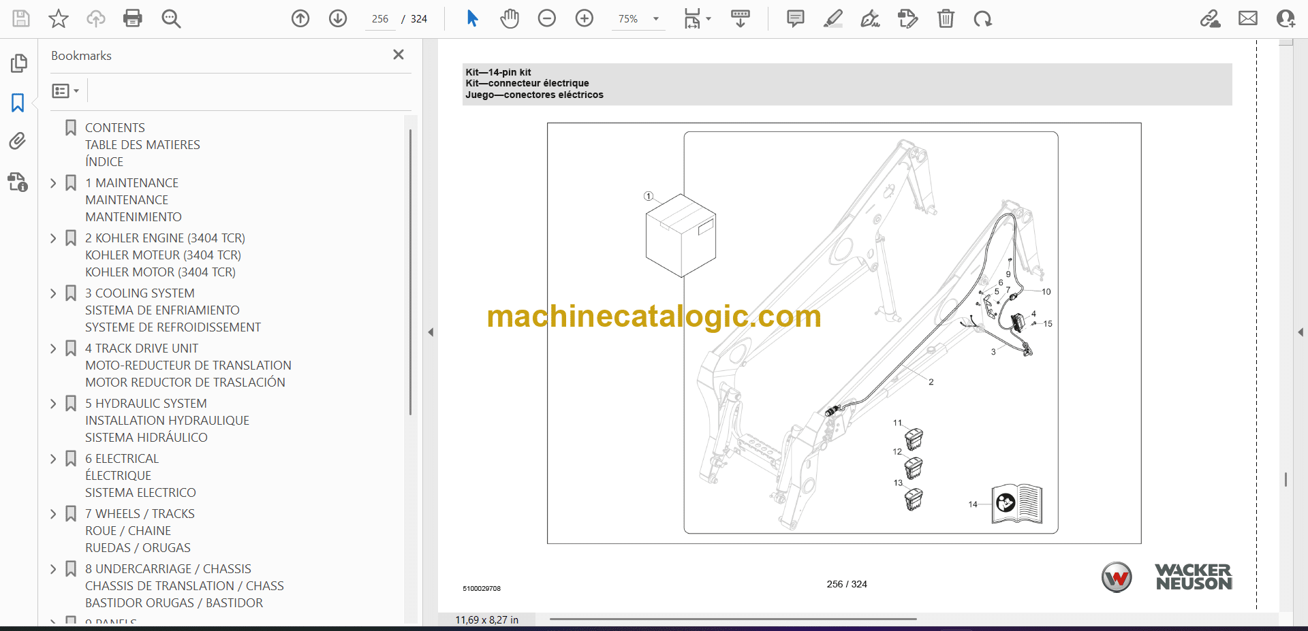The image size is (1308, 631).
Task: Toggle the Bookmarks panel sidebar icon
Action: [x=18, y=103]
